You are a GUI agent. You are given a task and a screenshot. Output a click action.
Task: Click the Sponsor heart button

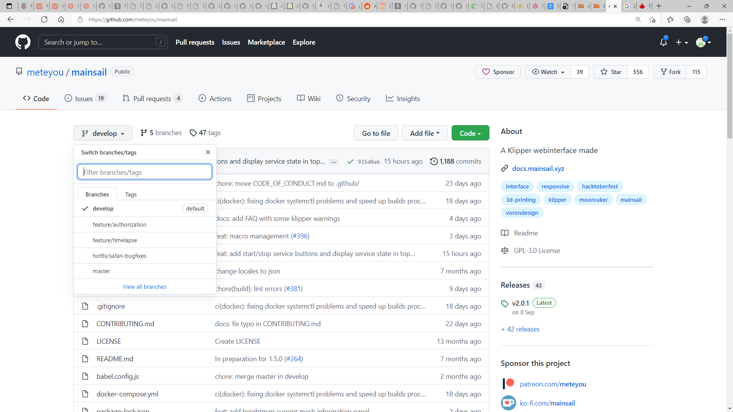tap(498, 72)
